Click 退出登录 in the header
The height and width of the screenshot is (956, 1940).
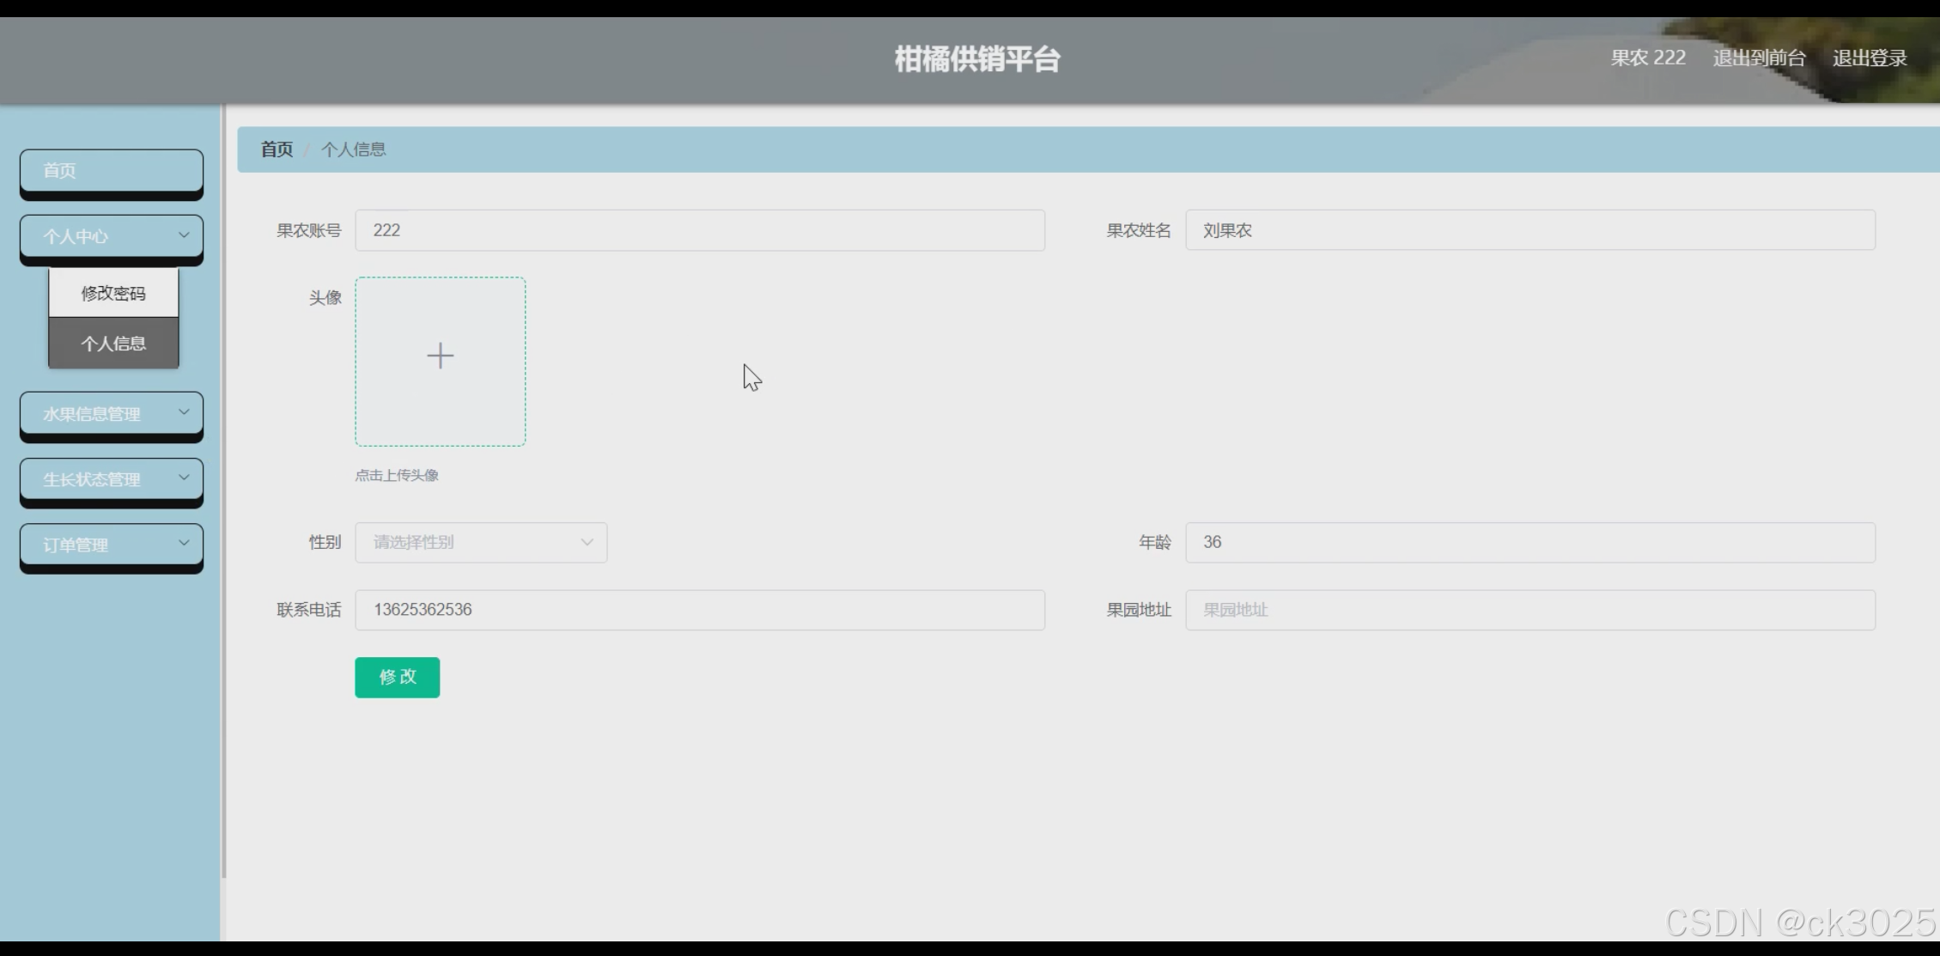coord(1870,58)
